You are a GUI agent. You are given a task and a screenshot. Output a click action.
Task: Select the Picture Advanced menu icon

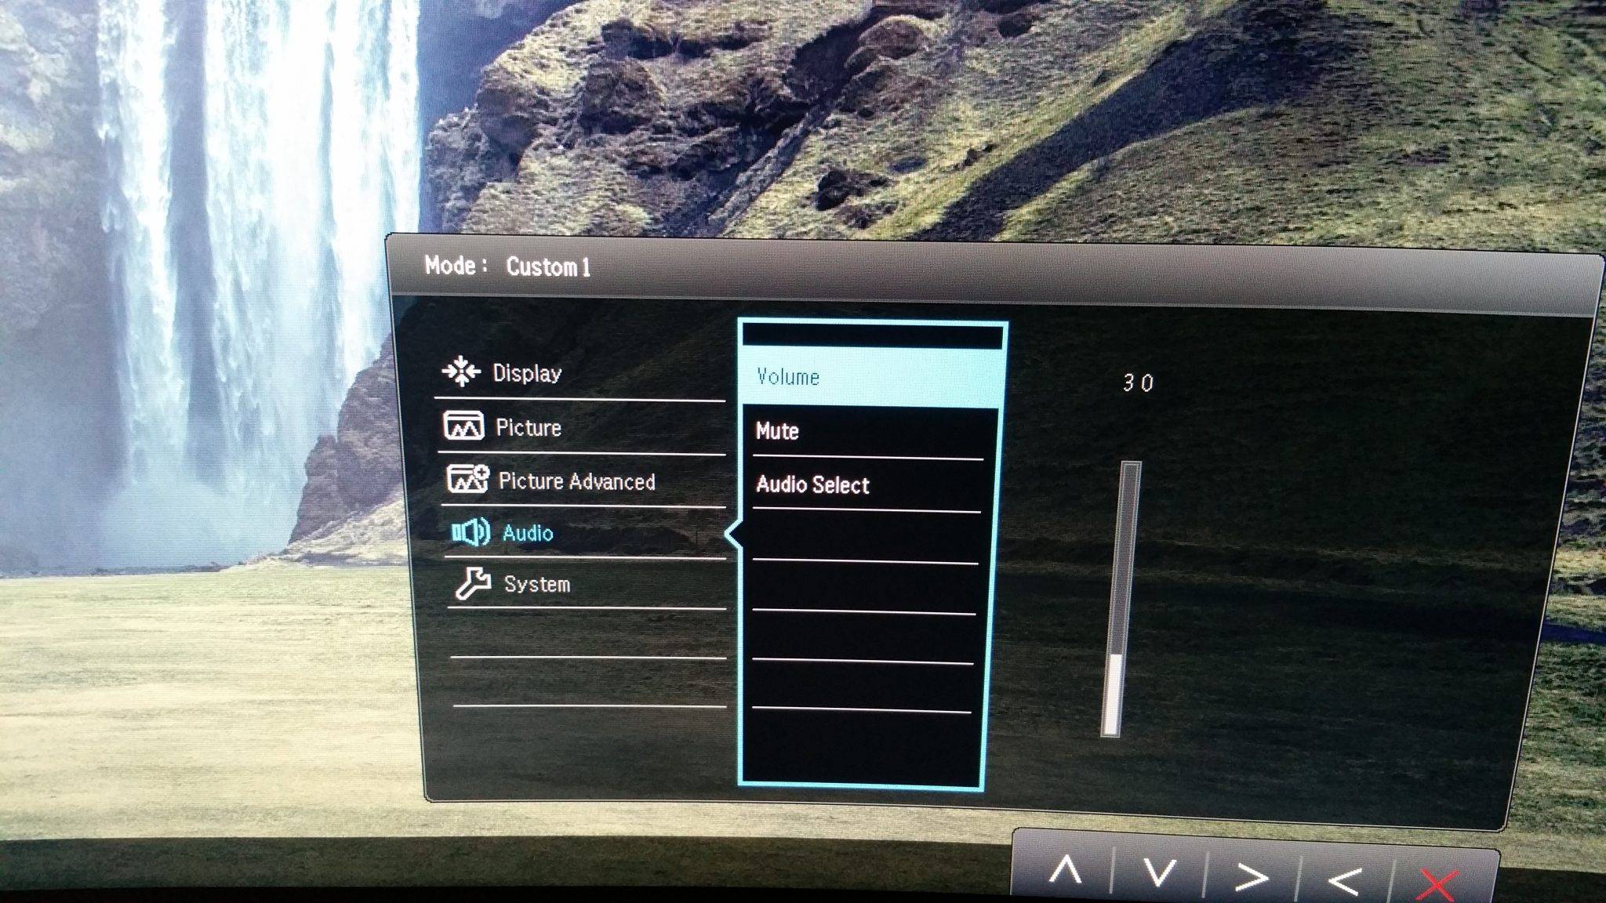pos(466,480)
